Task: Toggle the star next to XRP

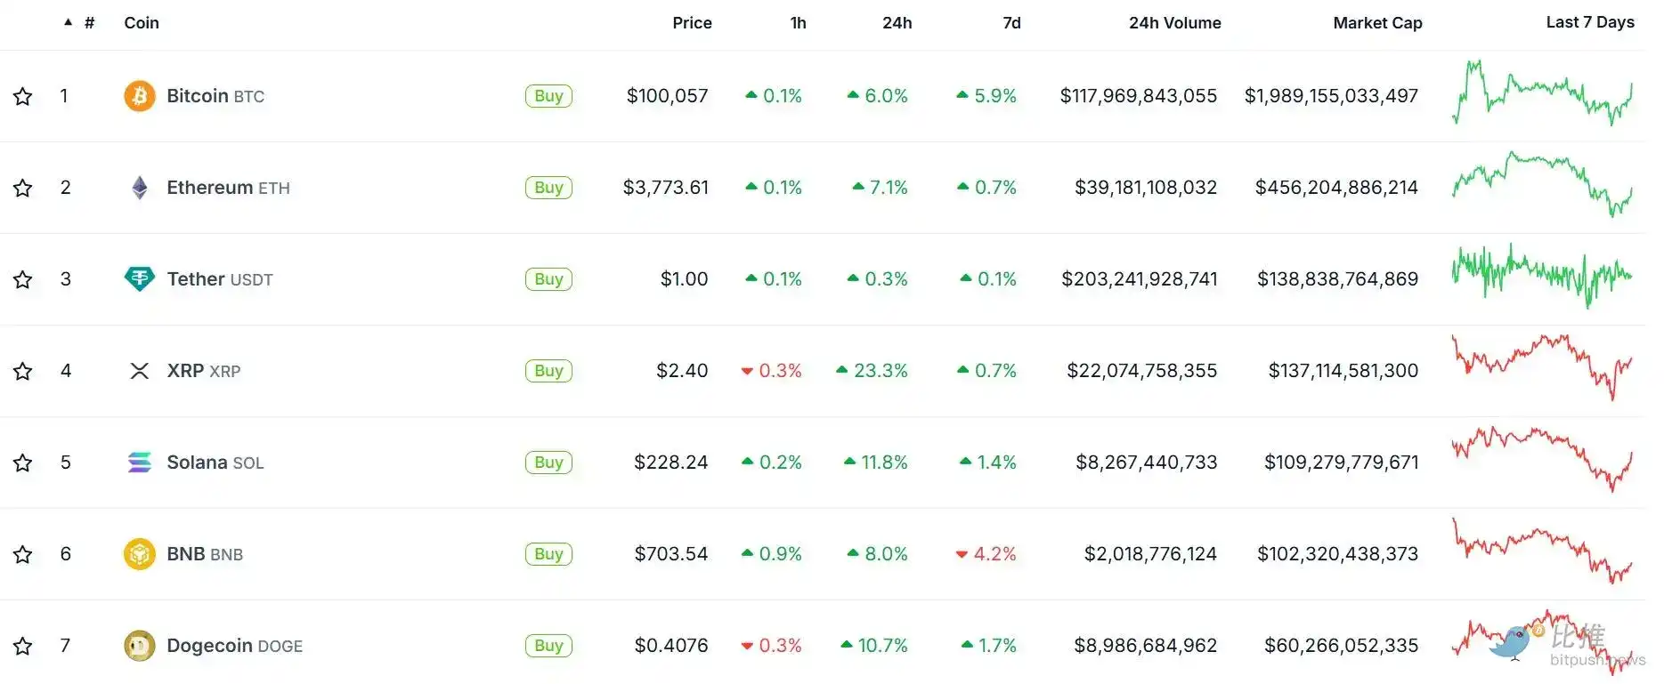Action: [x=23, y=371]
